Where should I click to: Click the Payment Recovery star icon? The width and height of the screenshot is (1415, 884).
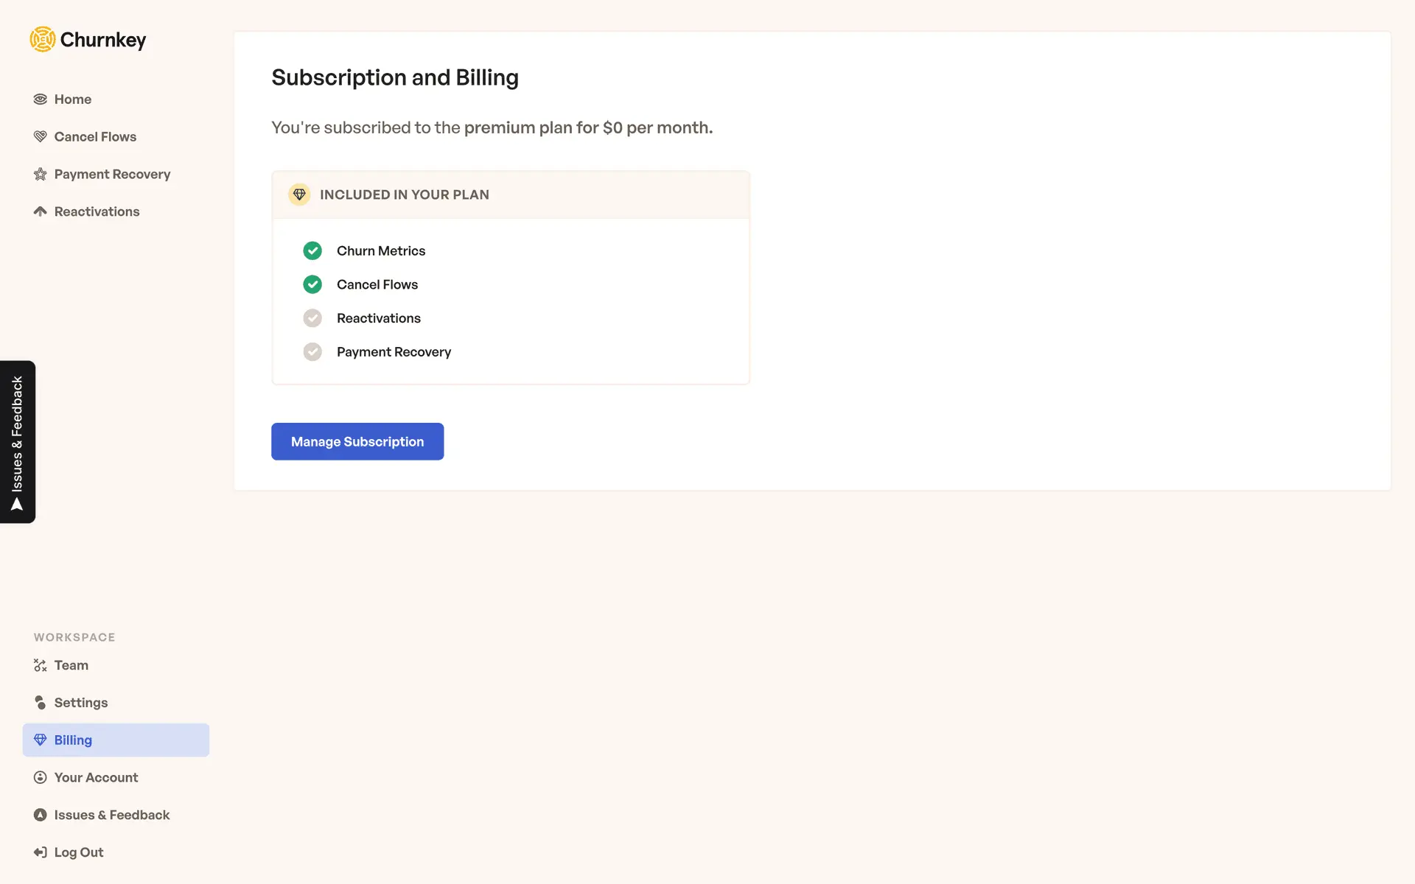(41, 175)
